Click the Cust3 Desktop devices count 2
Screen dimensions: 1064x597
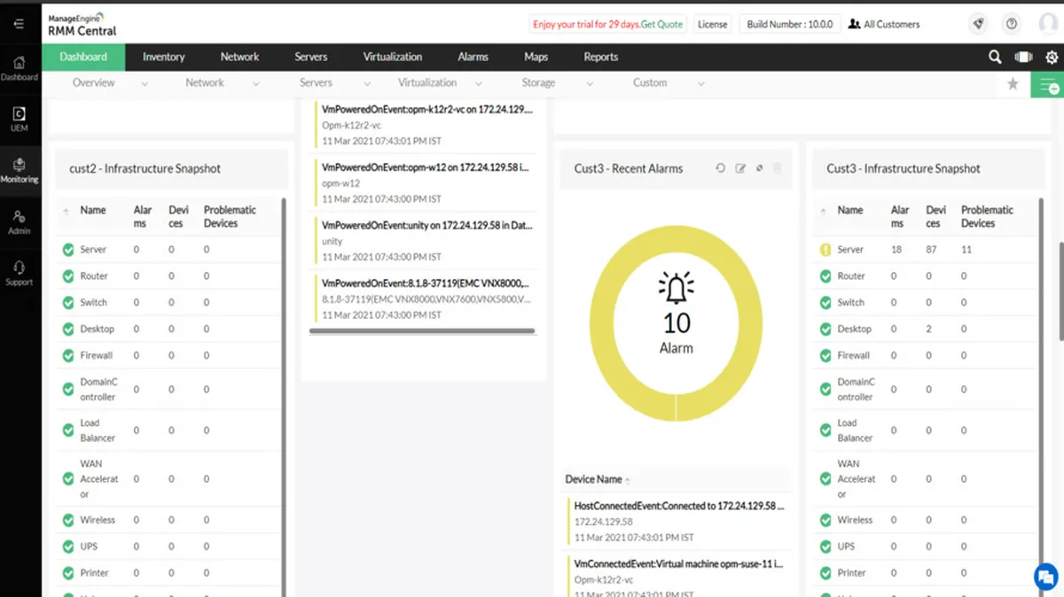pyautogui.click(x=929, y=329)
